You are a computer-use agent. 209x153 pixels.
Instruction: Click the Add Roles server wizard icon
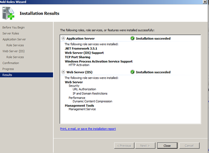8,13
